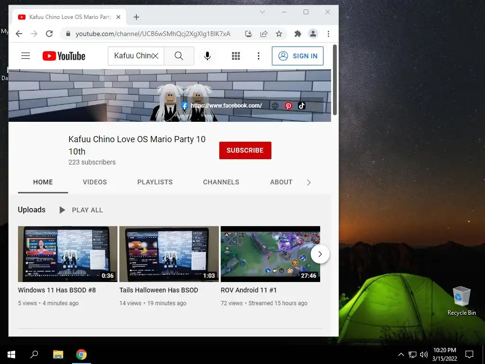This screenshot has width=485, height=364.
Task: Switch to the HOME tab
Action: click(x=43, y=182)
